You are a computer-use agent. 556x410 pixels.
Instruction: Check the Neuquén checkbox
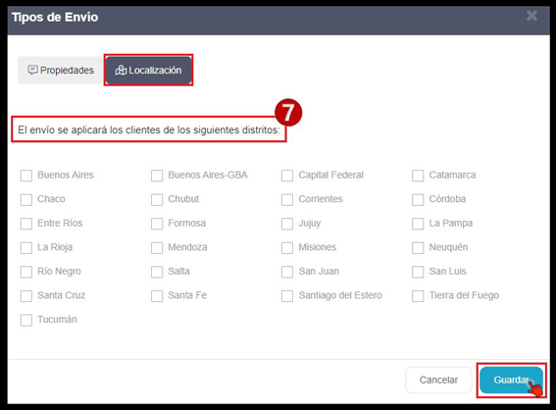click(418, 247)
